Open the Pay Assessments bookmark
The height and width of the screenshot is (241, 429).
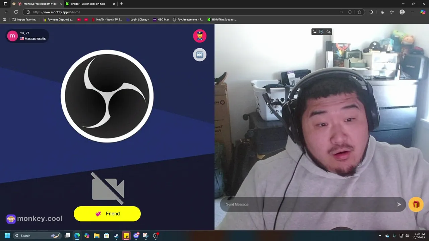click(x=188, y=20)
